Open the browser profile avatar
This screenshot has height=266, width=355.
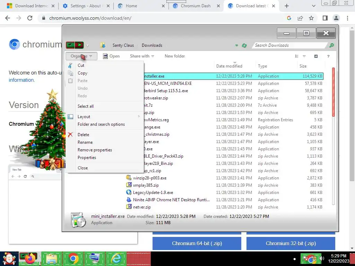pyautogui.click(x=336, y=18)
